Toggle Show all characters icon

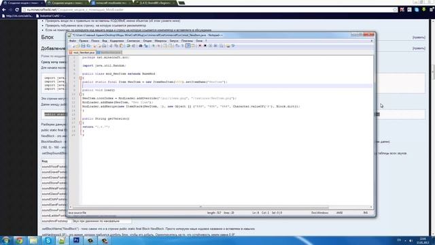182,46
